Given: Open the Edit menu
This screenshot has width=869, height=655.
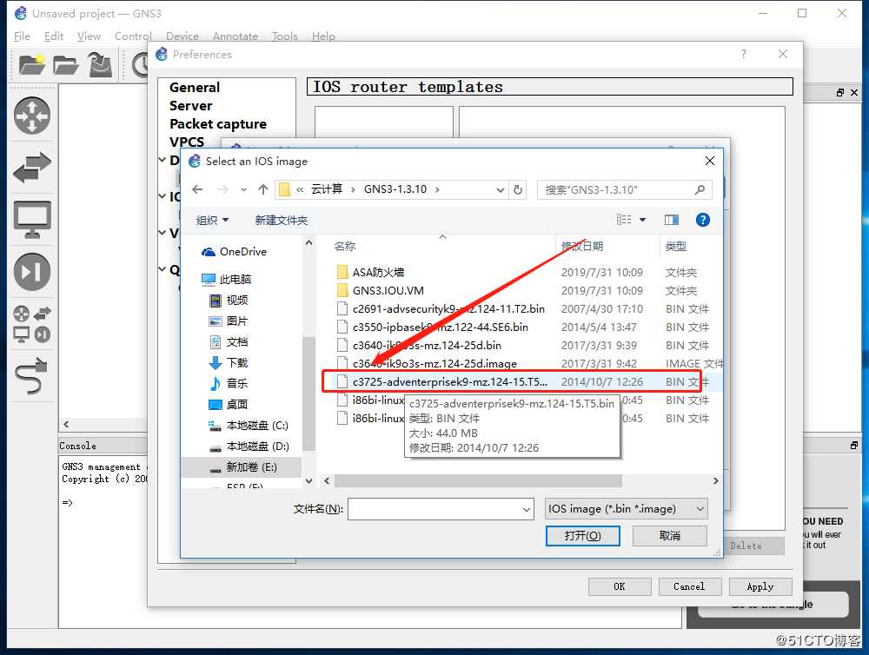Looking at the screenshot, I should 54,36.
